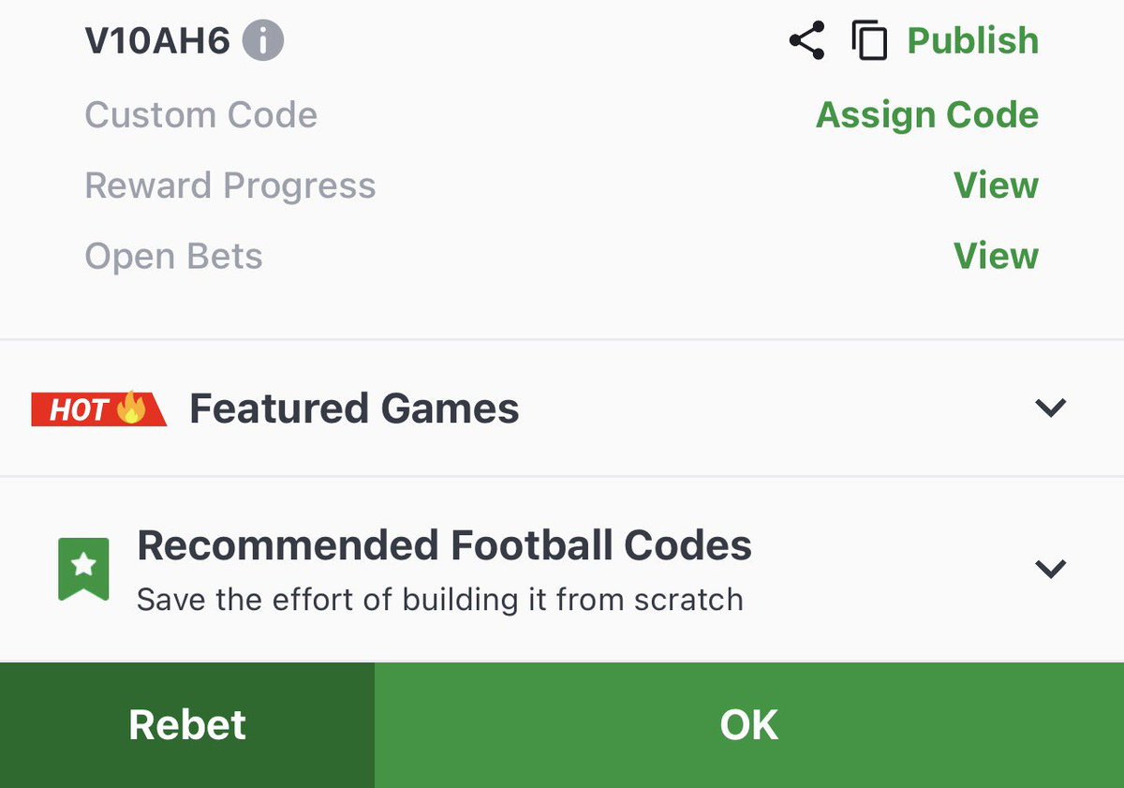View the Reward Progress details
The height and width of the screenshot is (788, 1124).
click(x=996, y=185)
